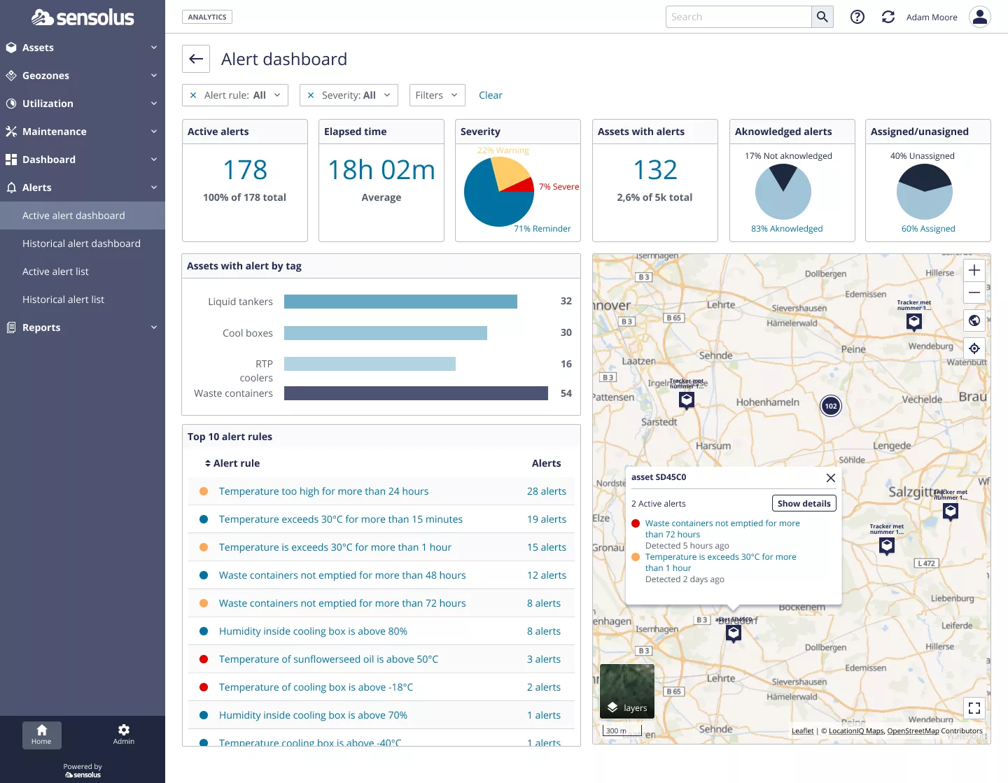Open Historical alert dashboard menu item
This screenshot has height=783, width=1008.
pyautogui.click(x=81, y=244)
